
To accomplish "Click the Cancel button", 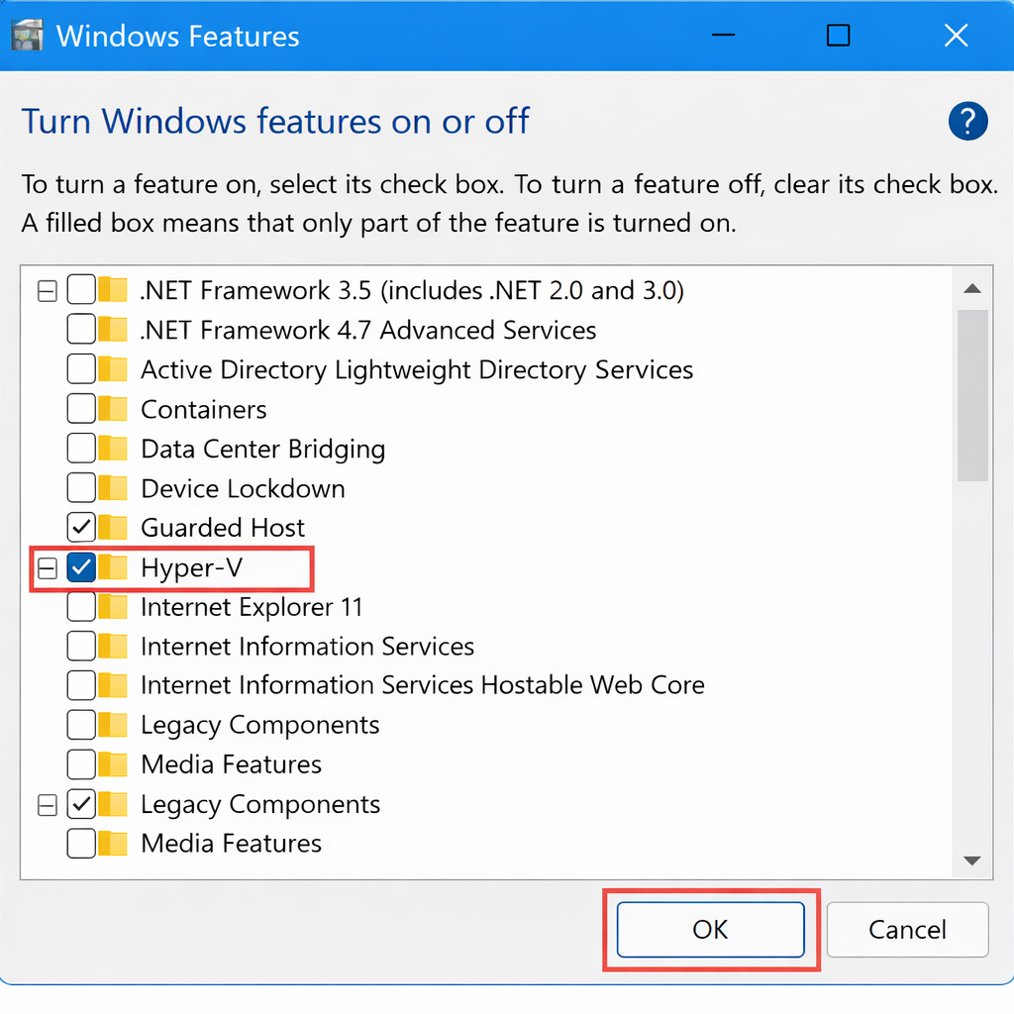I will [x=907, y=930].
